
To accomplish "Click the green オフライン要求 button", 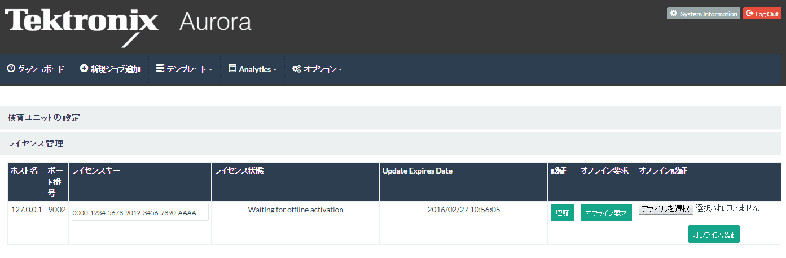I will 606,213.
